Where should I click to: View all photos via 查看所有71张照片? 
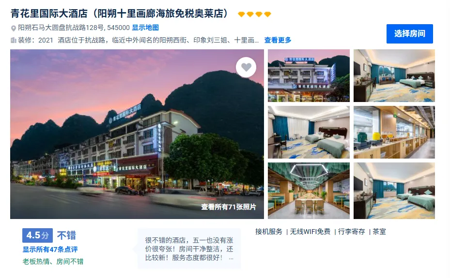click(229, 207)
